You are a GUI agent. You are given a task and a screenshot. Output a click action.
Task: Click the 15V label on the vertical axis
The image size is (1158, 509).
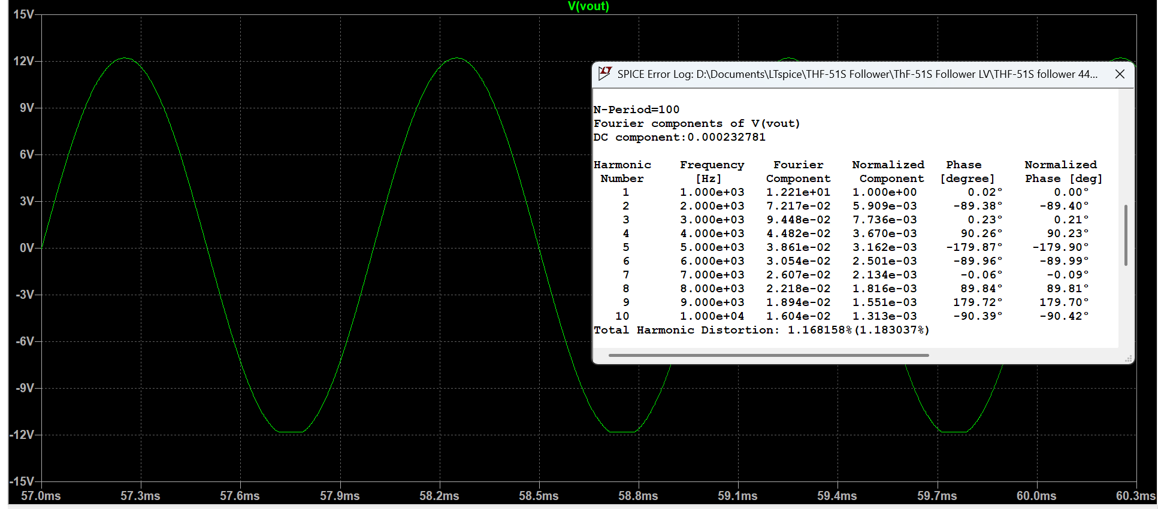click(23, 14)
